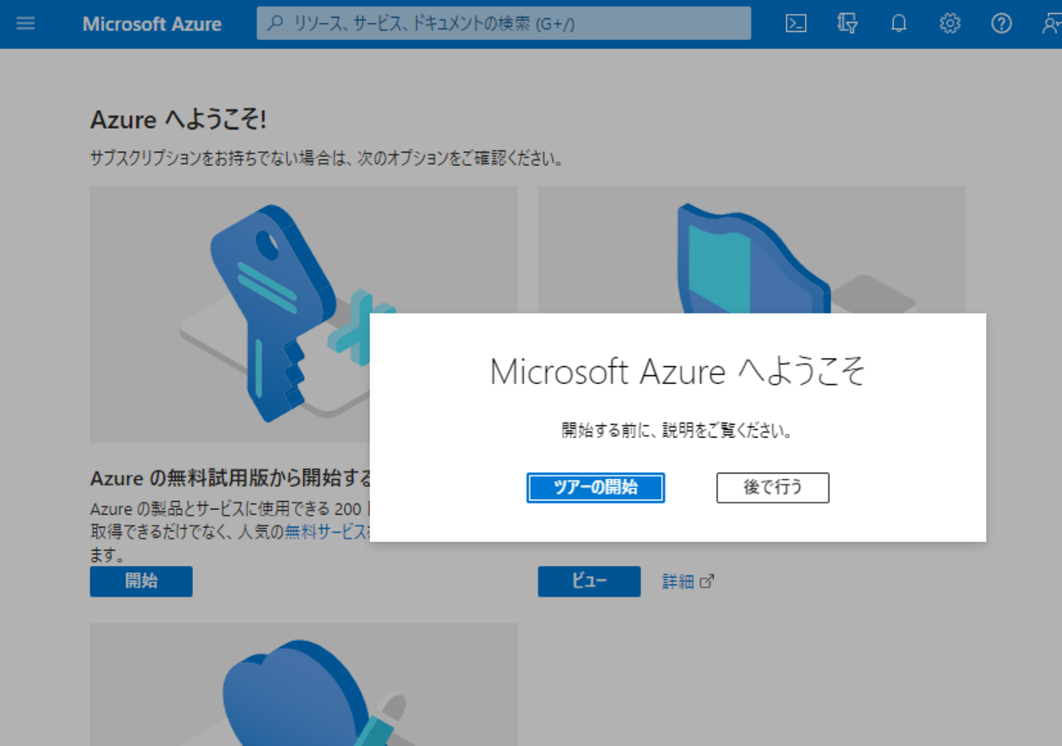Click the Azure の無料試用版から開始する heading

[231, 477]
